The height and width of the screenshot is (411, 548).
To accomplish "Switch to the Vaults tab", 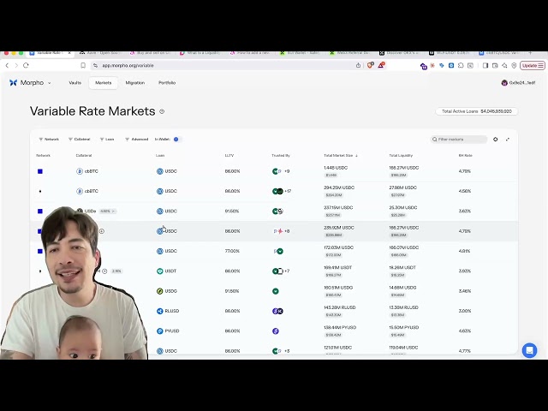I will pos(74,83).
